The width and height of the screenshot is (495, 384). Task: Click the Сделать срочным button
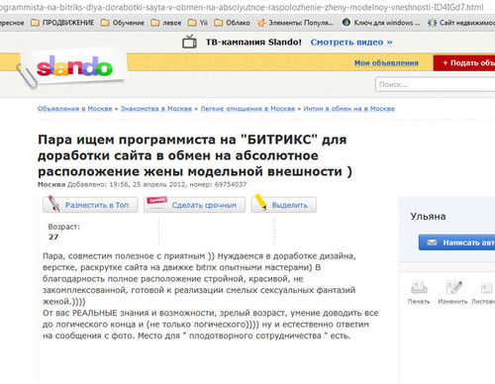(194, 205)
